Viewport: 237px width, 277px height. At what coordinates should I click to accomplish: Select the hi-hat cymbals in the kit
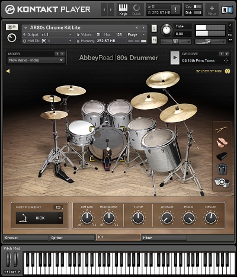(54, 115)
